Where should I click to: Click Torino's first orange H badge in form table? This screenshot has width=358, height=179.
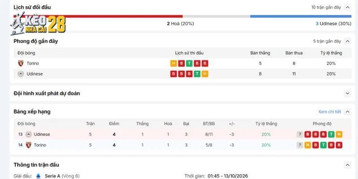pos(174,64)
